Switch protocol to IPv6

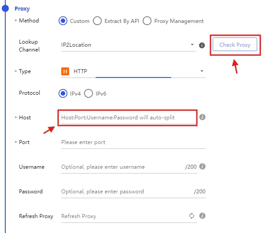coord(89,93)
